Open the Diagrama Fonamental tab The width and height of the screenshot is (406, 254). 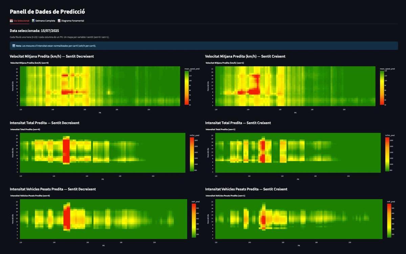coord(72,21)
